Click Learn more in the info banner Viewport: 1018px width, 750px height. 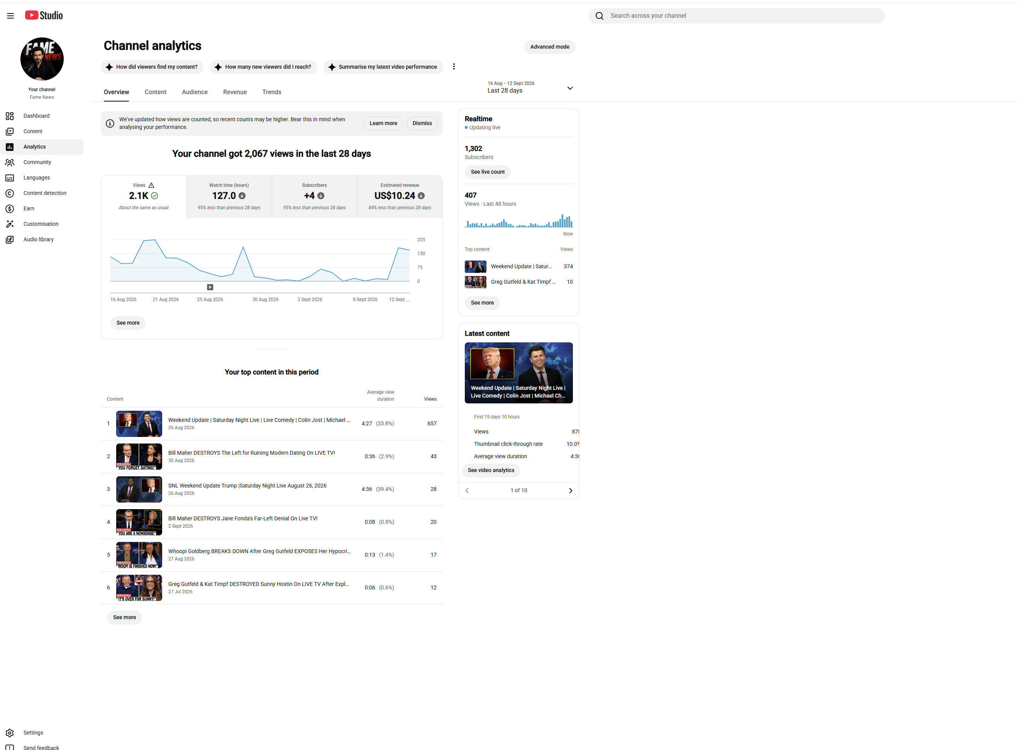(383, 124)
